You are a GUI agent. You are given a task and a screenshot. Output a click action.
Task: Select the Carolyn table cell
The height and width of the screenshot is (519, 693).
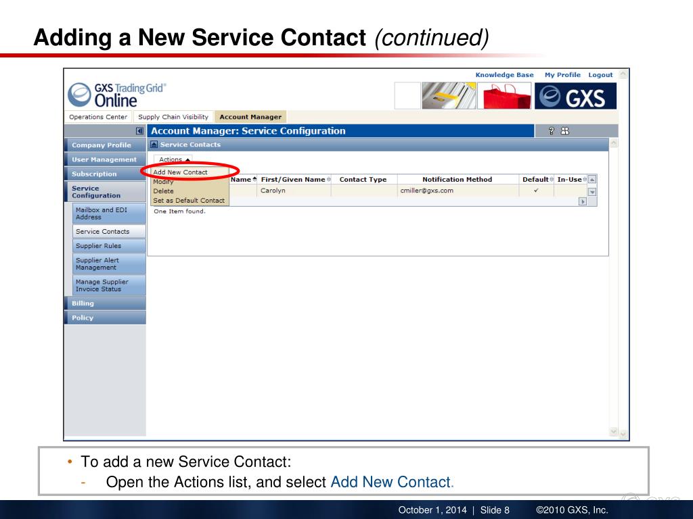pos(294,191)
